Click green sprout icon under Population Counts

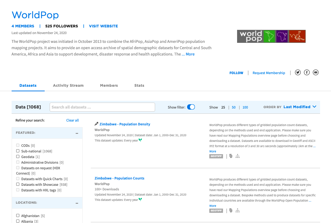click(140, 199)
